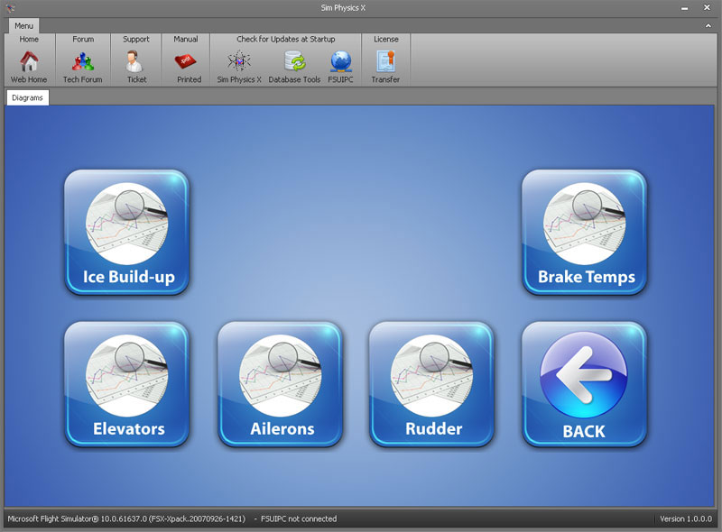The height and width of the screenshot is (532, 722).
Task: Click the 'Version 1.0.0.0' status text
Action: [686, 518]
